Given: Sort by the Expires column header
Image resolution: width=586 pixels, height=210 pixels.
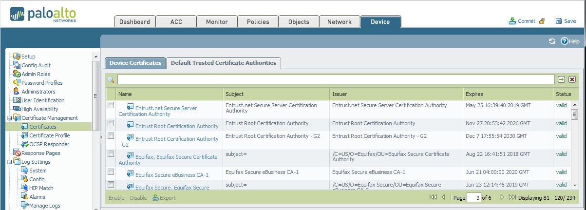Looking at the screenshot, I should tap(508, 94).
